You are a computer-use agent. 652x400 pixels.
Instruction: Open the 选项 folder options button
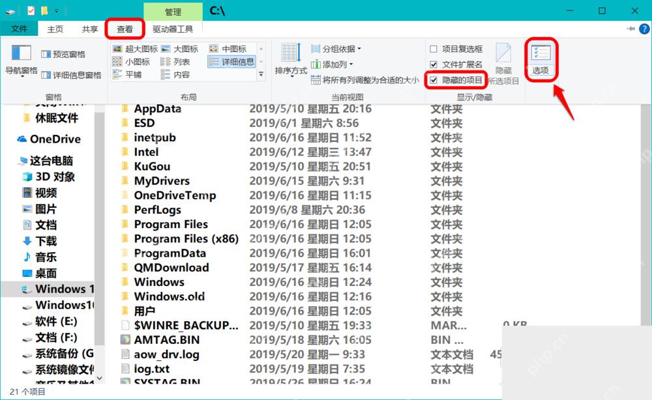coord(541,60)
